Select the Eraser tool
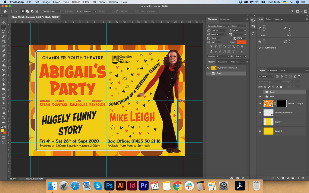This screenshot has width=309, height=193. point(4,74)
